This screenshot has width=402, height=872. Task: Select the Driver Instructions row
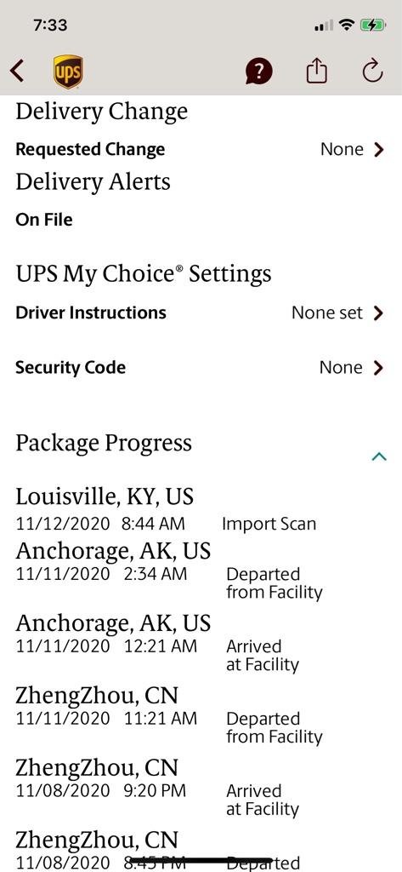[200, 313]
